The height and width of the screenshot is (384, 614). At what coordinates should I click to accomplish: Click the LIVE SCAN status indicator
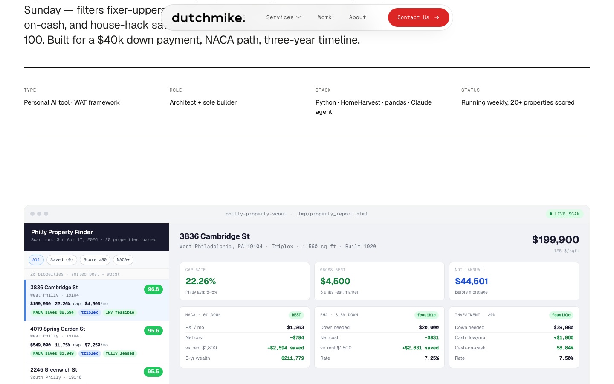[565, 214]
